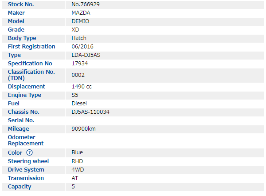Click the Blue color value
266x196 pixels.
coord(78,152)
